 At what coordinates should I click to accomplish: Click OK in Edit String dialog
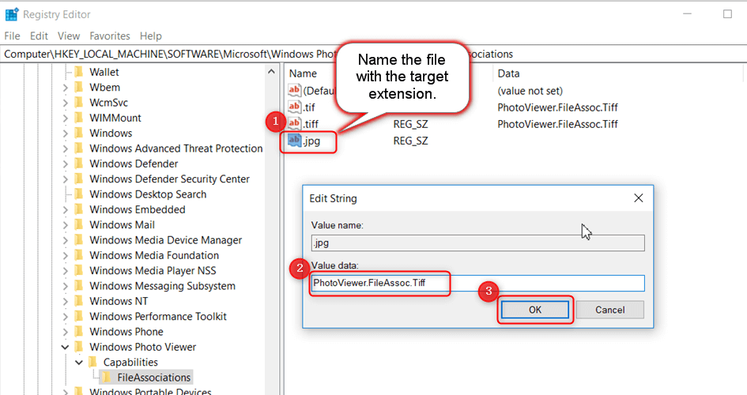pos(535,310)
